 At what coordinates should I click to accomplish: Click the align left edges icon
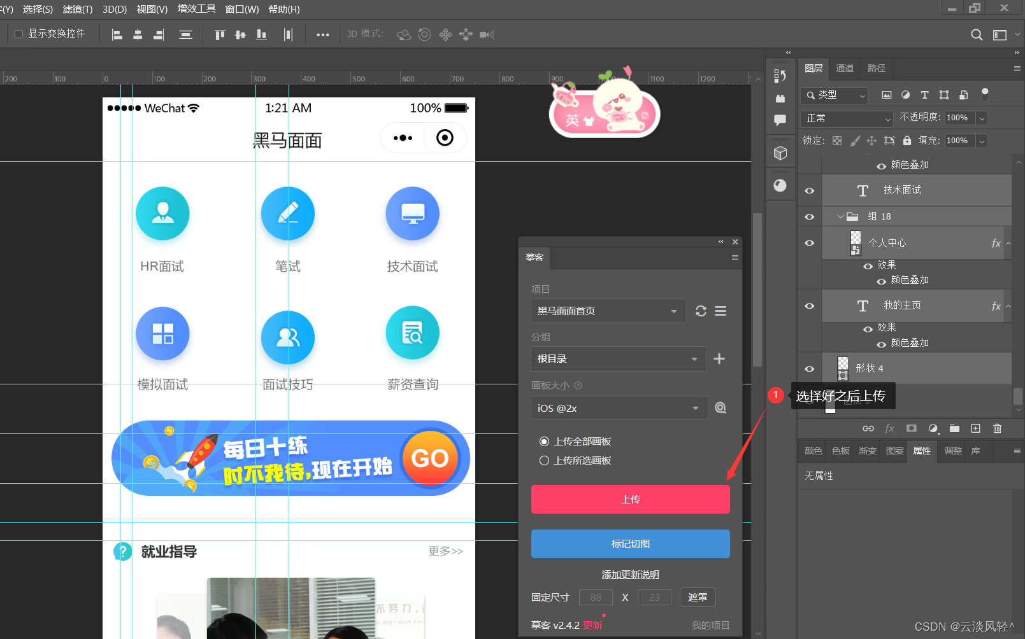[x=117, y=34]
